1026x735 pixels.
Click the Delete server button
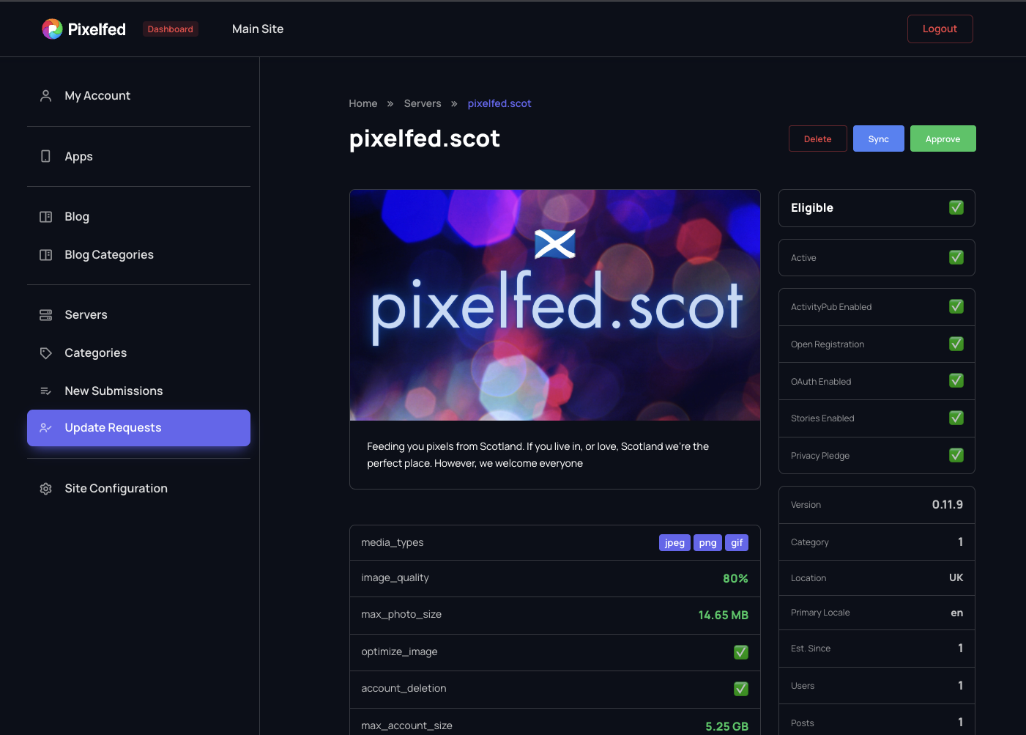(x=817, y=138)
